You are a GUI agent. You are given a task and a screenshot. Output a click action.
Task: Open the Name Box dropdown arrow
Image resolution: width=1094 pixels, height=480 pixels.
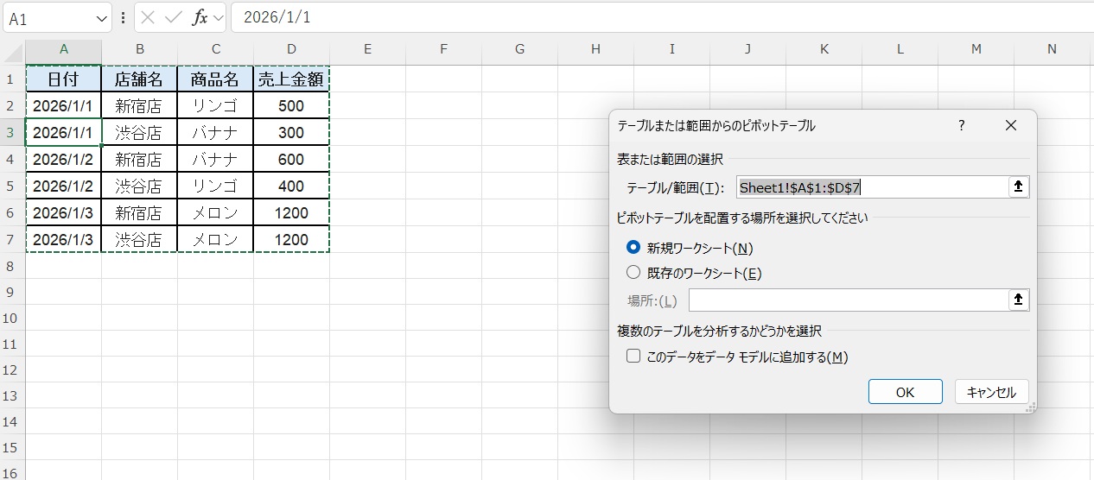click(103, 18)
